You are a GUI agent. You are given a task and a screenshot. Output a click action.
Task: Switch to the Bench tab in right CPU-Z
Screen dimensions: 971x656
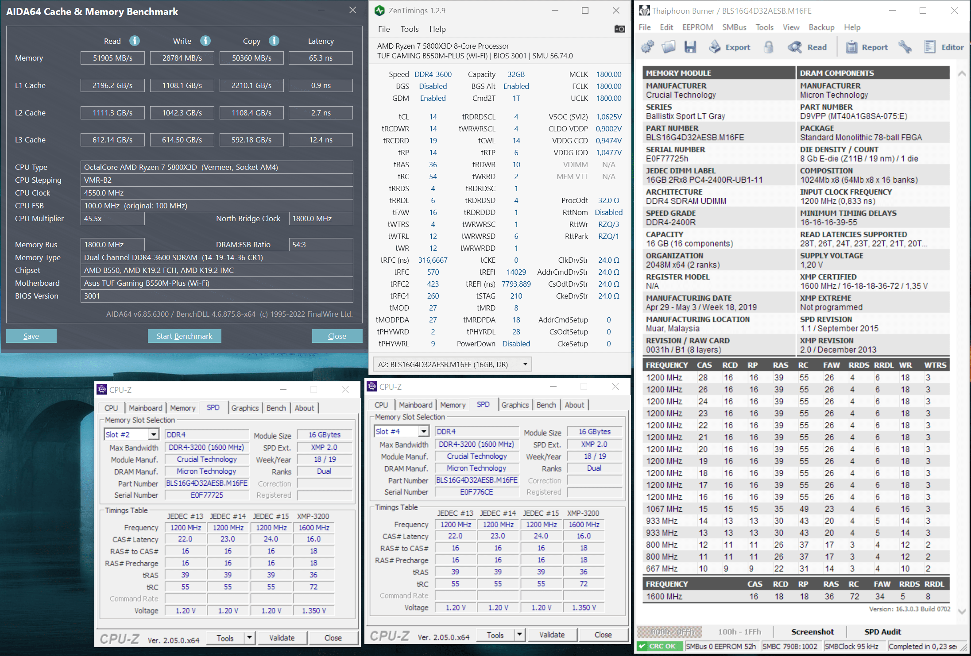(546, 405)
